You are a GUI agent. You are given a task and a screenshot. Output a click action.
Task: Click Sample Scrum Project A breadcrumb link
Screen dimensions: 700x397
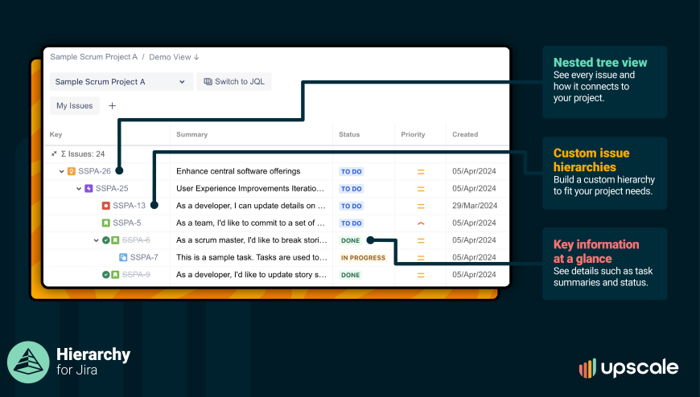[x=94, y=57]
